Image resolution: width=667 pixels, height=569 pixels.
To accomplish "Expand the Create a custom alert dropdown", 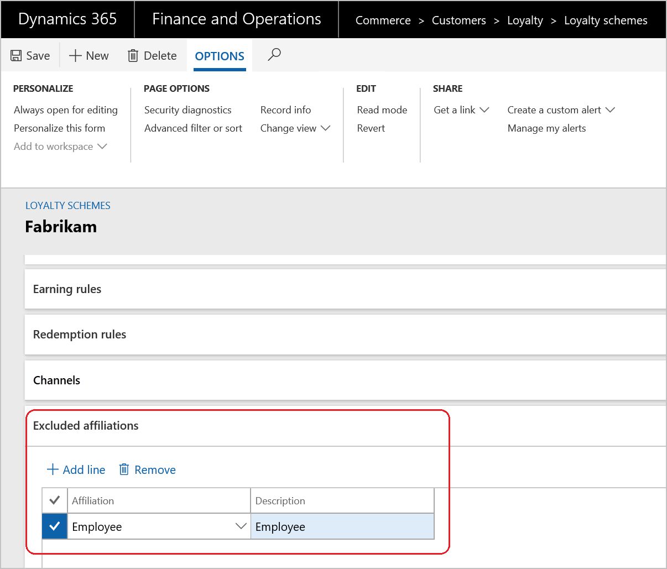I will pyautogui.click(x=561, y=109).
